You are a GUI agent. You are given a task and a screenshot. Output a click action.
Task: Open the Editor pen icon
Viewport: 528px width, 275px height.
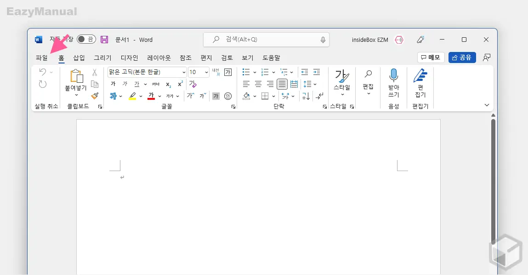(420, 75)
